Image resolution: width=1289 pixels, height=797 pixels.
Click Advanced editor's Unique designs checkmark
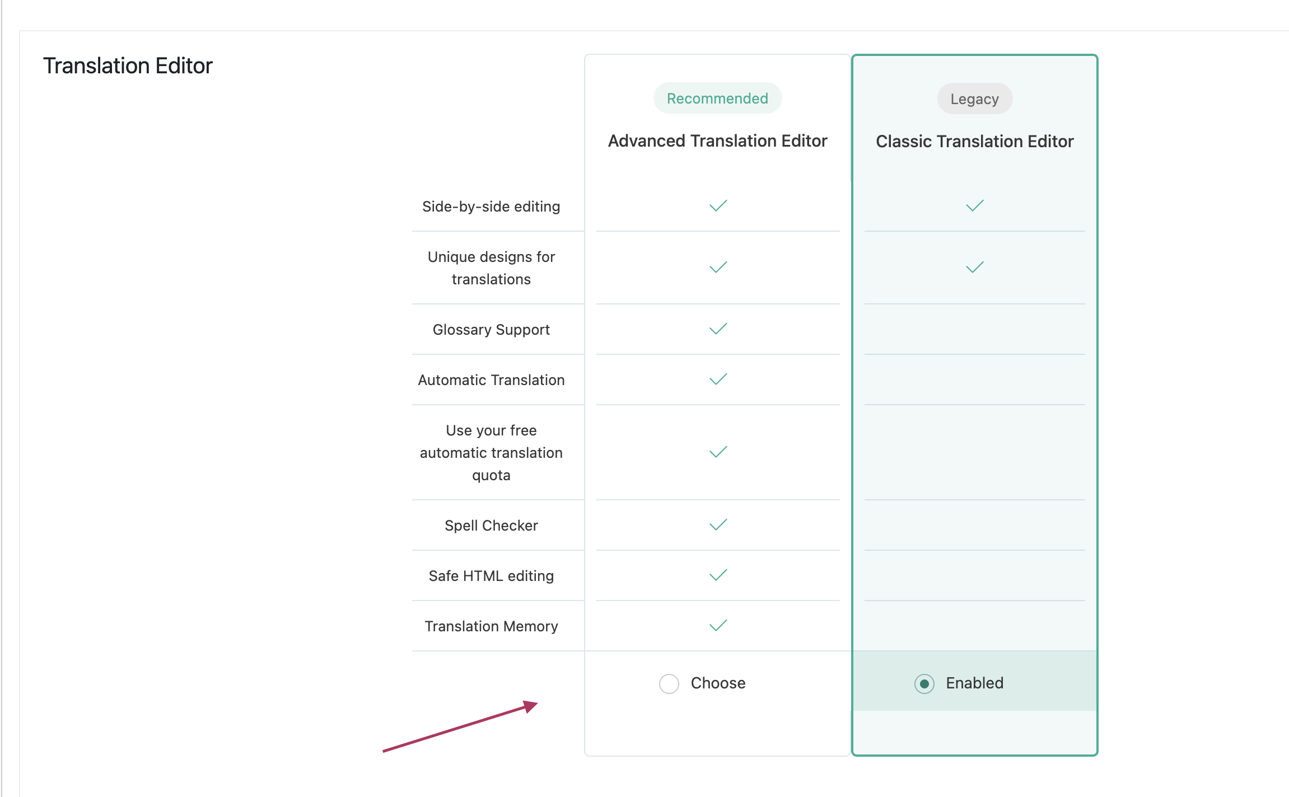tap(718, 268)
